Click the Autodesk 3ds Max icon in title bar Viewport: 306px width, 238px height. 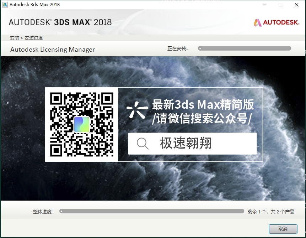point(5,4)
